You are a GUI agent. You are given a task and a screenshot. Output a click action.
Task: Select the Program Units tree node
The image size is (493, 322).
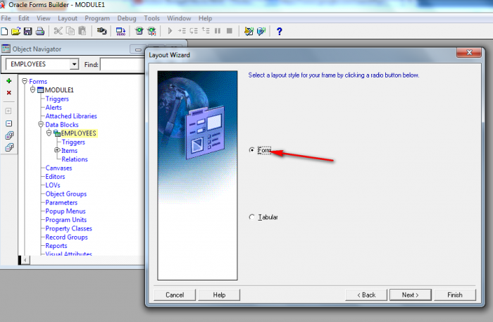tap(65, 220)
